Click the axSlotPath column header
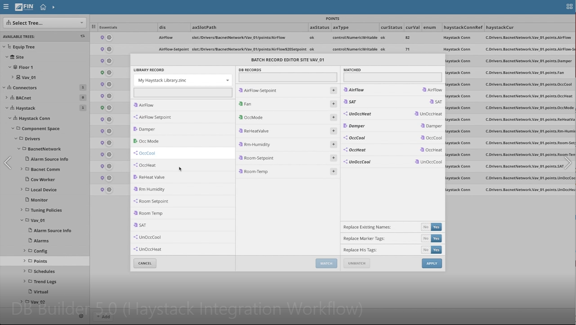This screenshot has height=325, width=576. (x=249, y=27)
